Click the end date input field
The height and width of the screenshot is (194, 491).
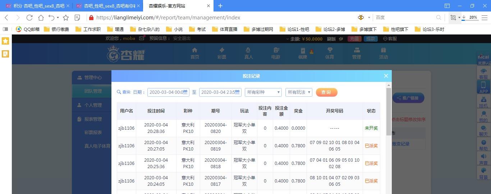[220, 92]
